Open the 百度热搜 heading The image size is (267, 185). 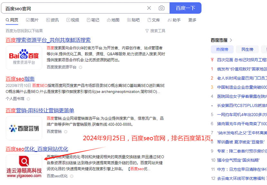coord(219,40)
